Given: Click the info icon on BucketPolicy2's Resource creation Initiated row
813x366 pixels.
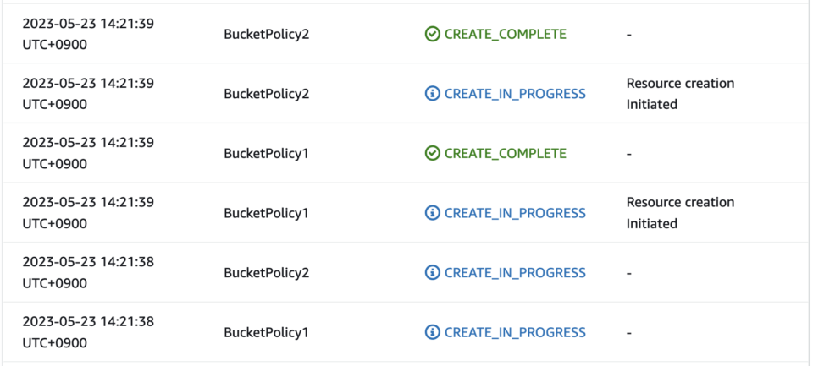Looking at the screenshot, I should point(433,94).
